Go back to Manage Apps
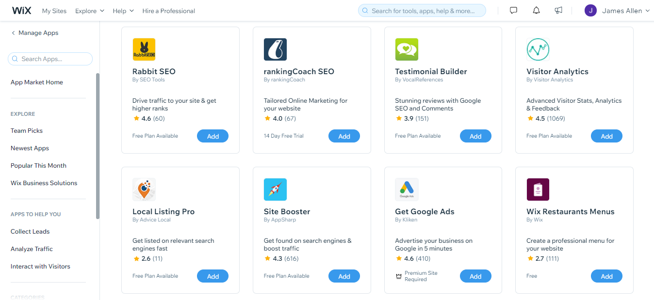Screen dimensions: 654x300 (x=38, y=33)
